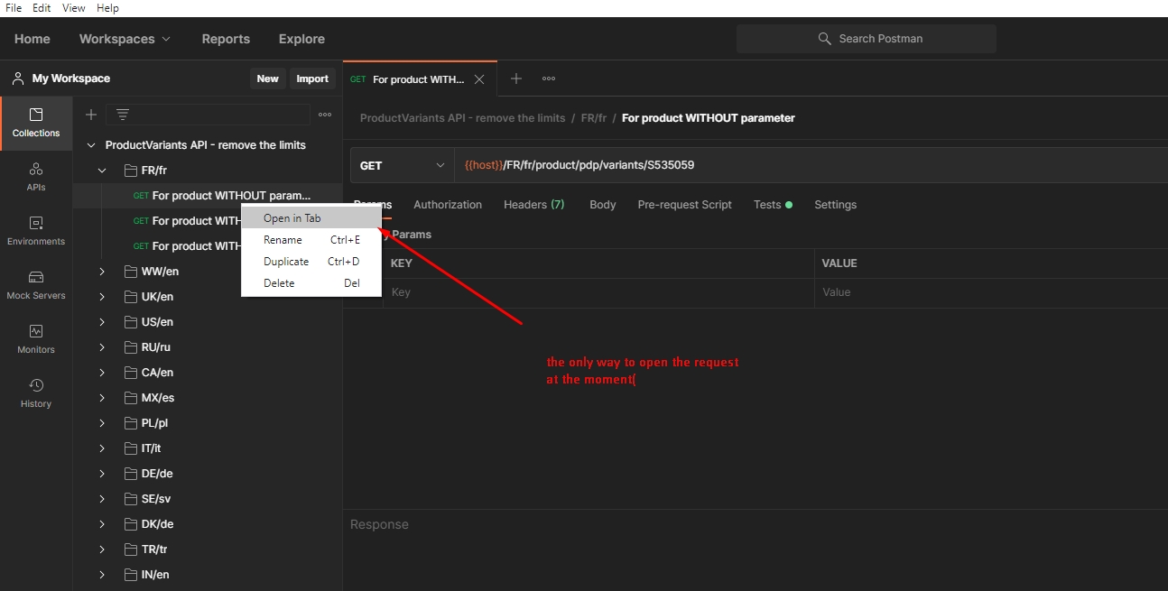1168x591 pixels.
Task: Focus the Search Postman field
Action: [x=867, y=38]
